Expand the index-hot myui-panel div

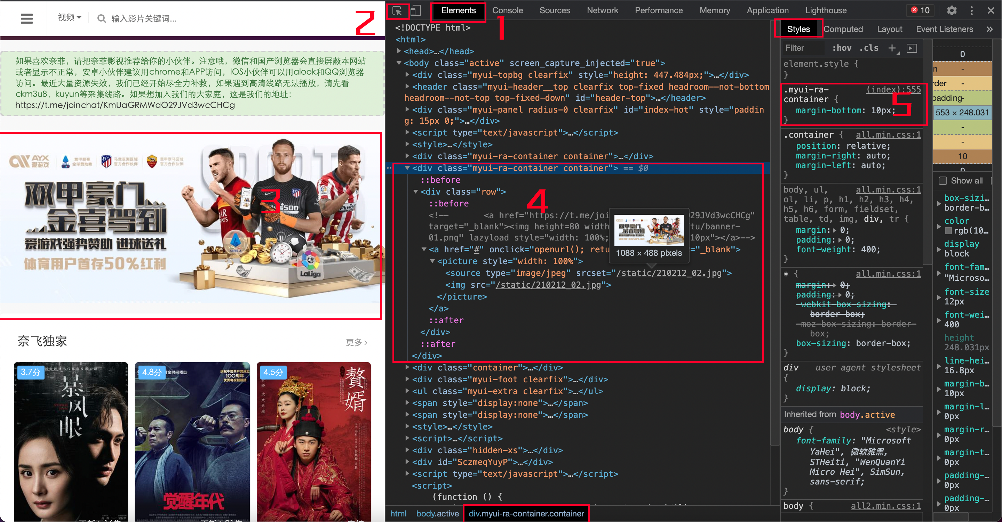[407, 109]
